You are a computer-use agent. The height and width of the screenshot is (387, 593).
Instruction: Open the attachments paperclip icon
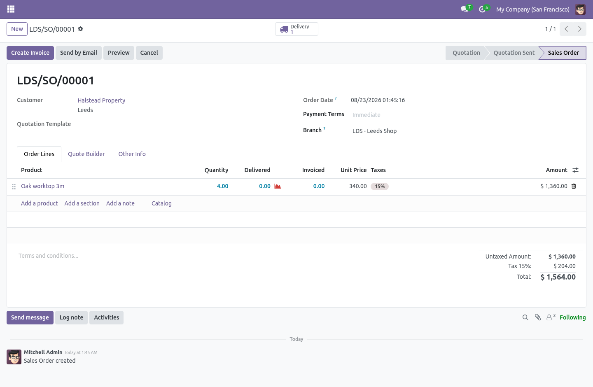538,317
